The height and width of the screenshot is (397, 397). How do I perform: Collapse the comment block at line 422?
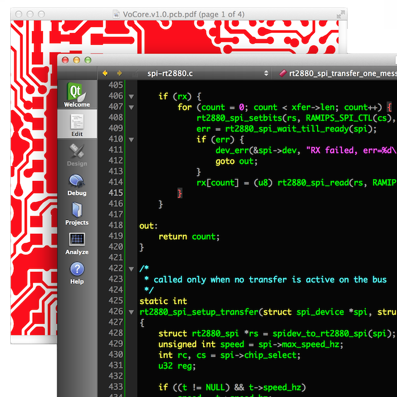point(132,268)
